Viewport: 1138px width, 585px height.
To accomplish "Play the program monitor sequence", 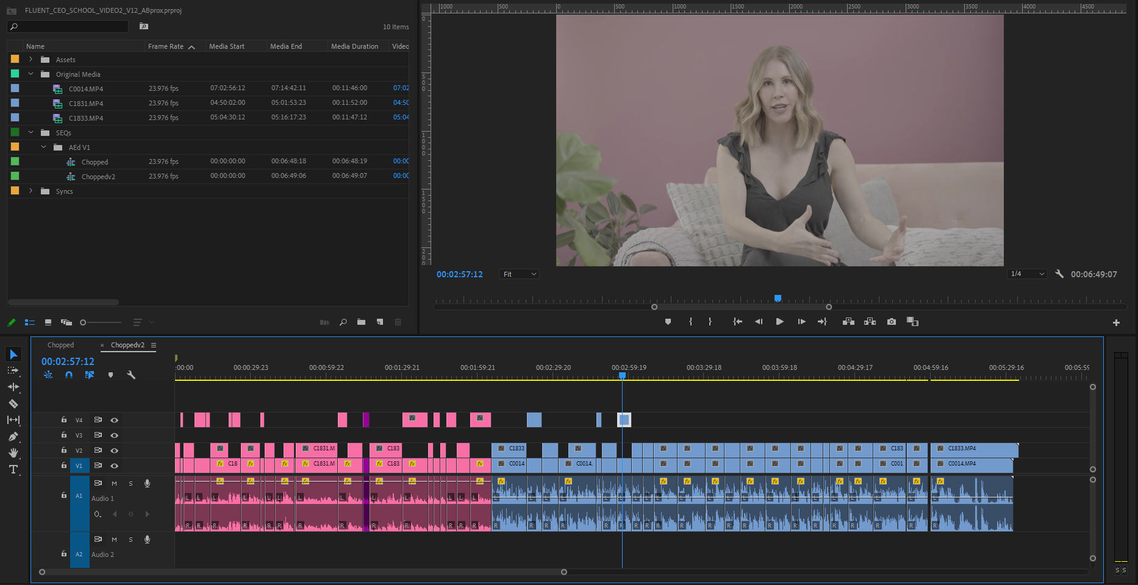I will pos(779,322).
